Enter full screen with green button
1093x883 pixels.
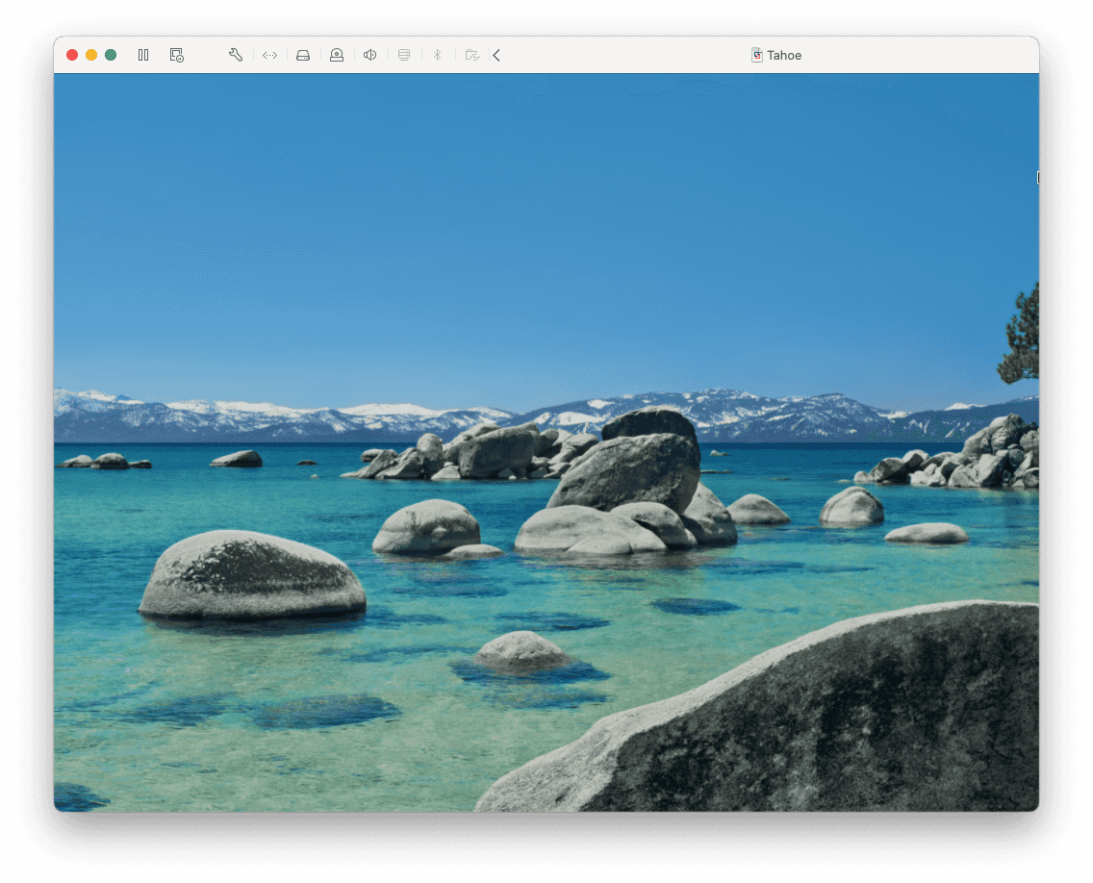point(111,55)
